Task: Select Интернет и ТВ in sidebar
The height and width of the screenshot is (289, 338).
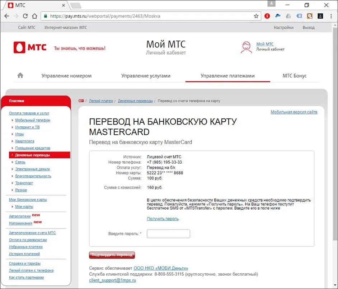Action: (x=27, y=127)
